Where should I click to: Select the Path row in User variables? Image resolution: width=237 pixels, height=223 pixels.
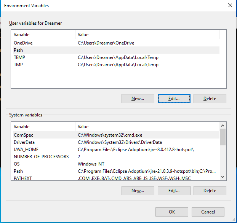116,50
